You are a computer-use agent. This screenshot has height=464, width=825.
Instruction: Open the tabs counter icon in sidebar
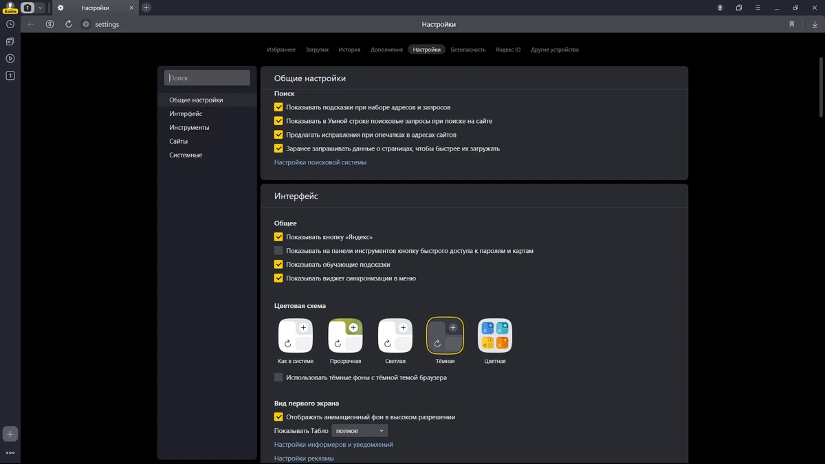click(10, 76)
